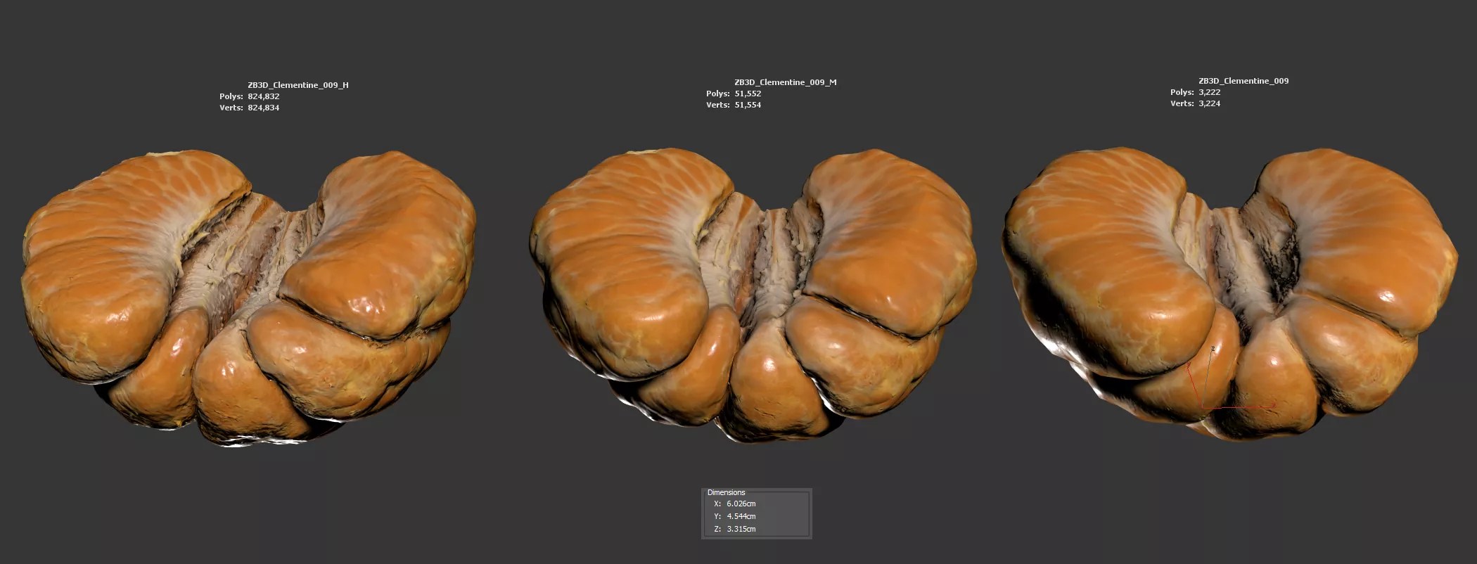Click the Y dimension value 4.544cm
1477x564 pixels.
coord(741,516)
